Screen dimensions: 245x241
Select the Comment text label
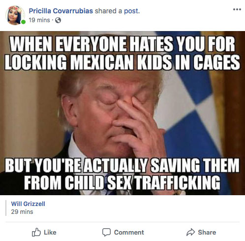pyautogui.click(x=129, y=232)
